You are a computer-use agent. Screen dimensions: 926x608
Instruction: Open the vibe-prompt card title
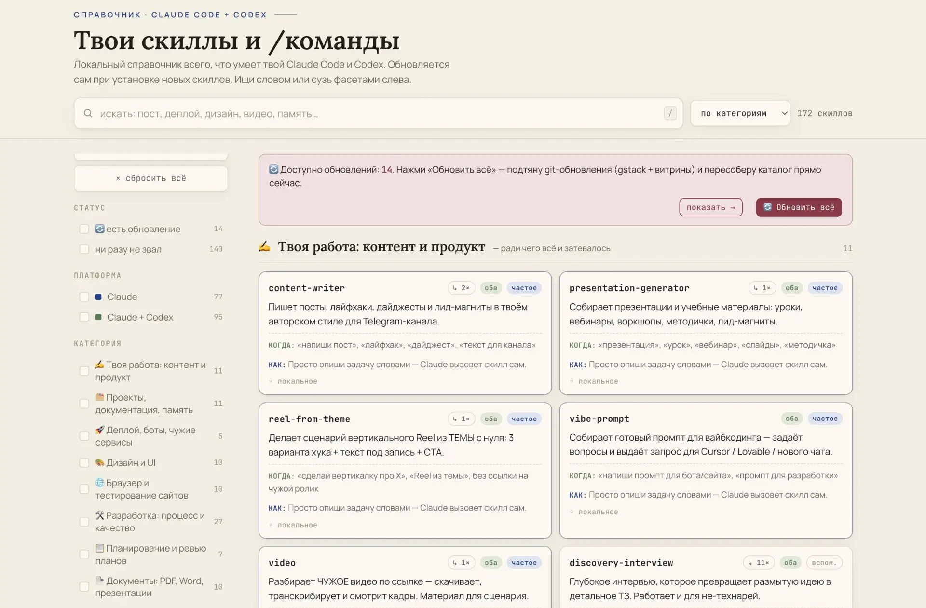(599, 419)
